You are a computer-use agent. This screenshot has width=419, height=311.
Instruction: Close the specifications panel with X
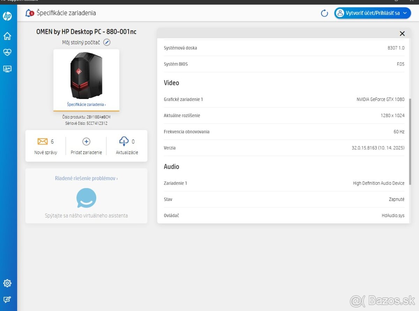click(x=402, y=34)
